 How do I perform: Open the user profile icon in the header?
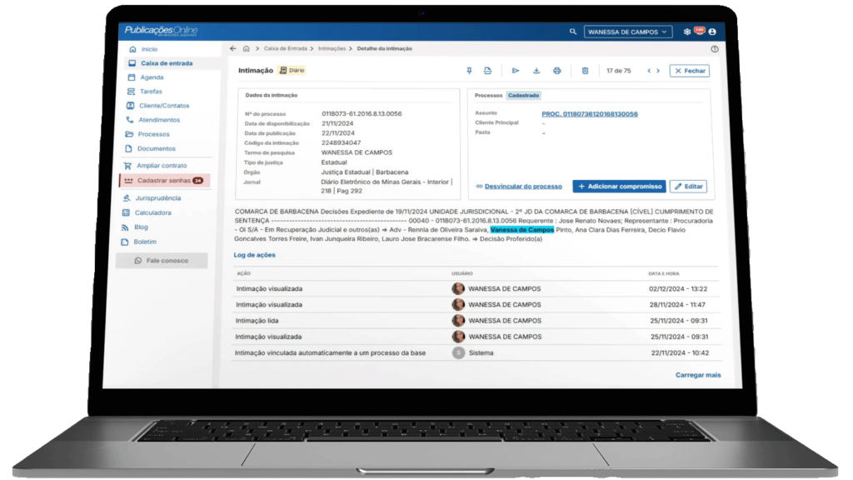pyautogui.click(x=712, y=32)
